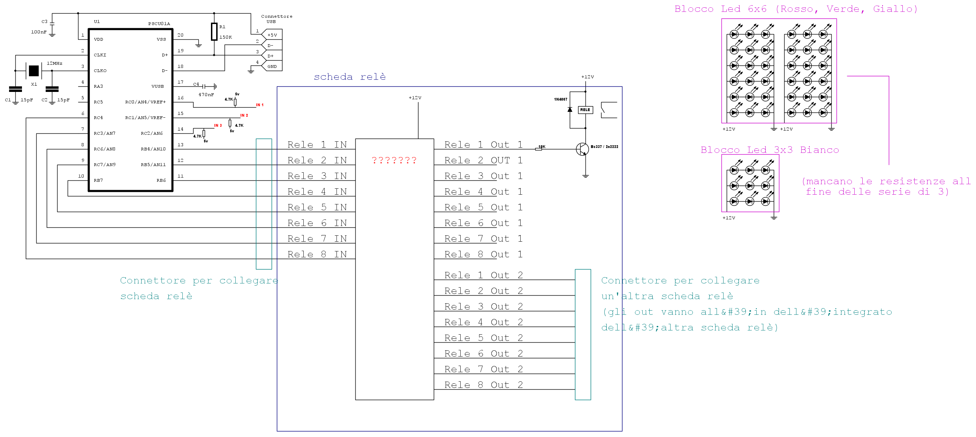Click the 'Rele 1 IN' label
976x437 pixels.
point(317,145)
